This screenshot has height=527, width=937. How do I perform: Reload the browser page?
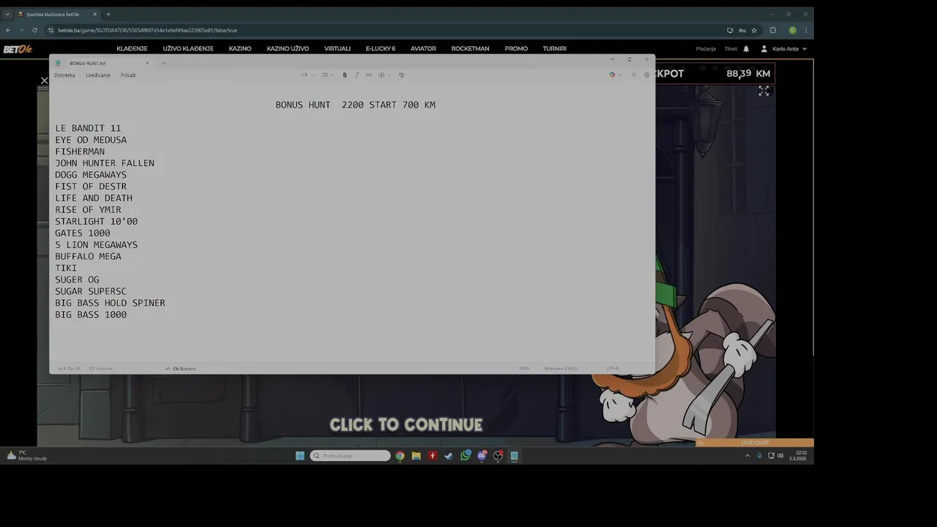(x=34, y=30)
